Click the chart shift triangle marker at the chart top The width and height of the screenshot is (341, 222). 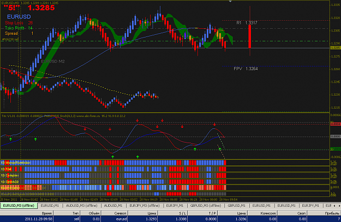[230, 2]
